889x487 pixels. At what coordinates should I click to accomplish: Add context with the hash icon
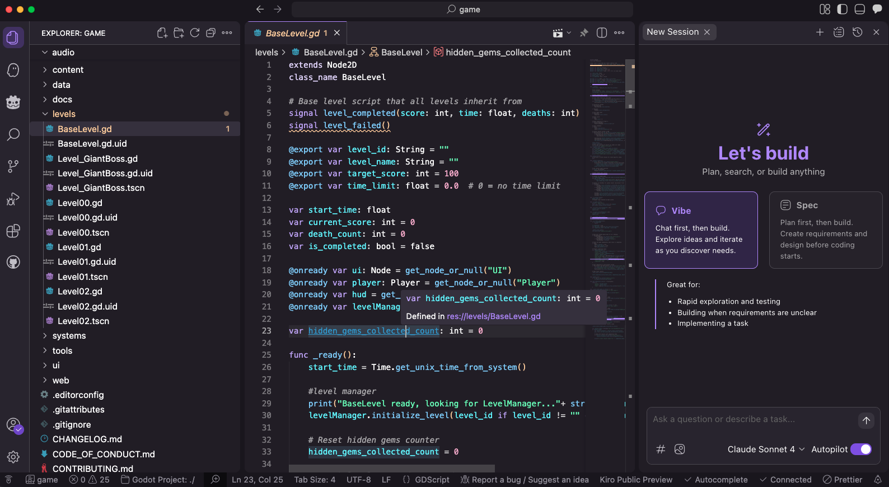point(661,449)
